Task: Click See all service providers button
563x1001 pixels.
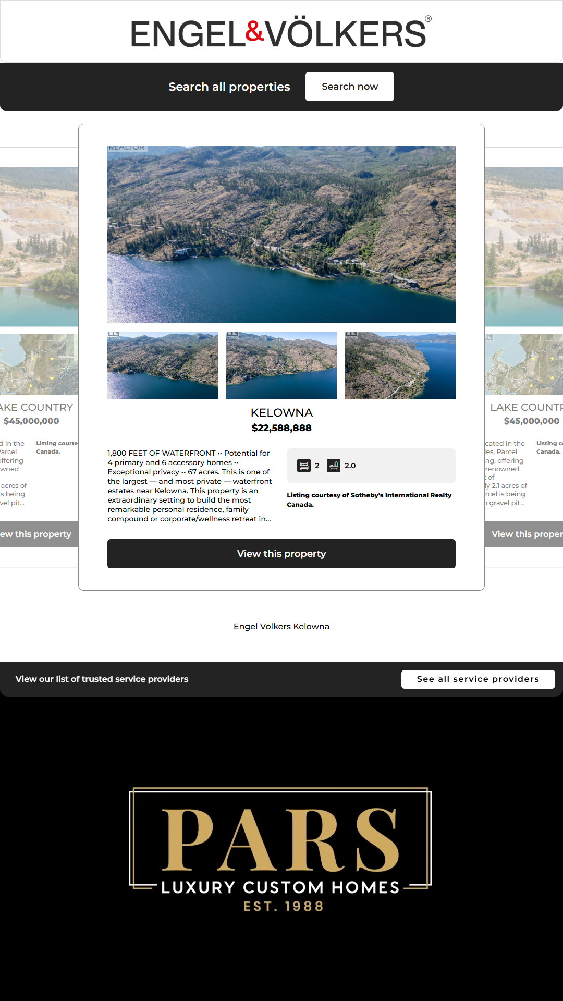Action: (478, 679)
